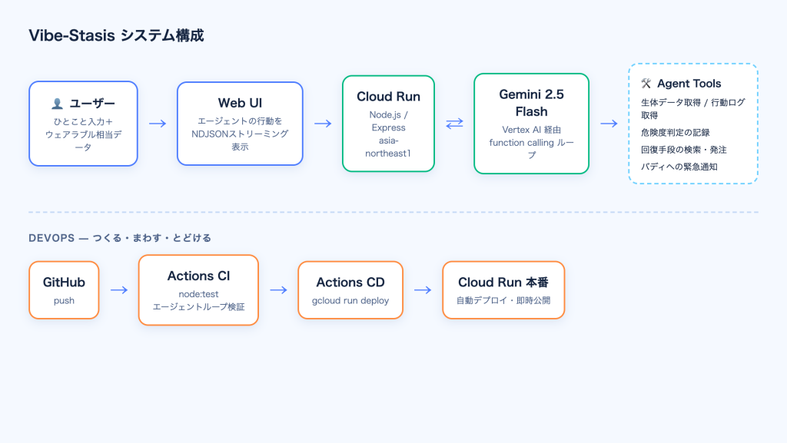Click the arrow from GitHub to Actions CI
787x443 pixels.
coord(119,289)
